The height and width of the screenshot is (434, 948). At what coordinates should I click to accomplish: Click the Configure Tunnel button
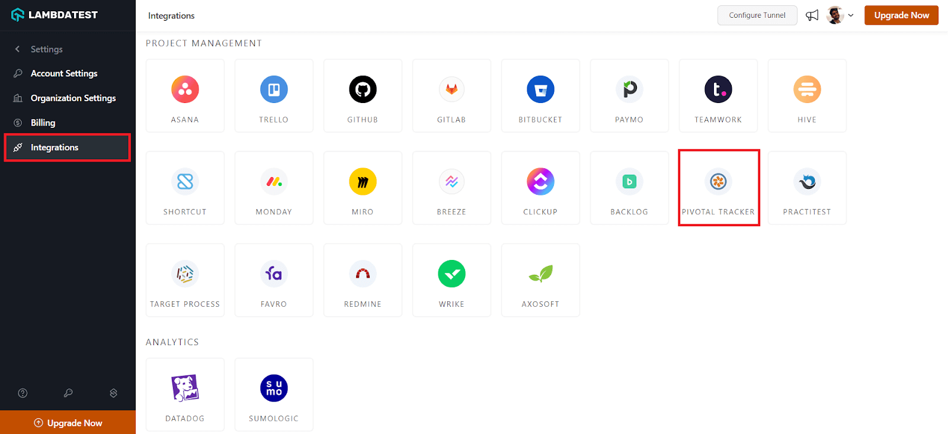pyautogui.click(x=757, y=15)
